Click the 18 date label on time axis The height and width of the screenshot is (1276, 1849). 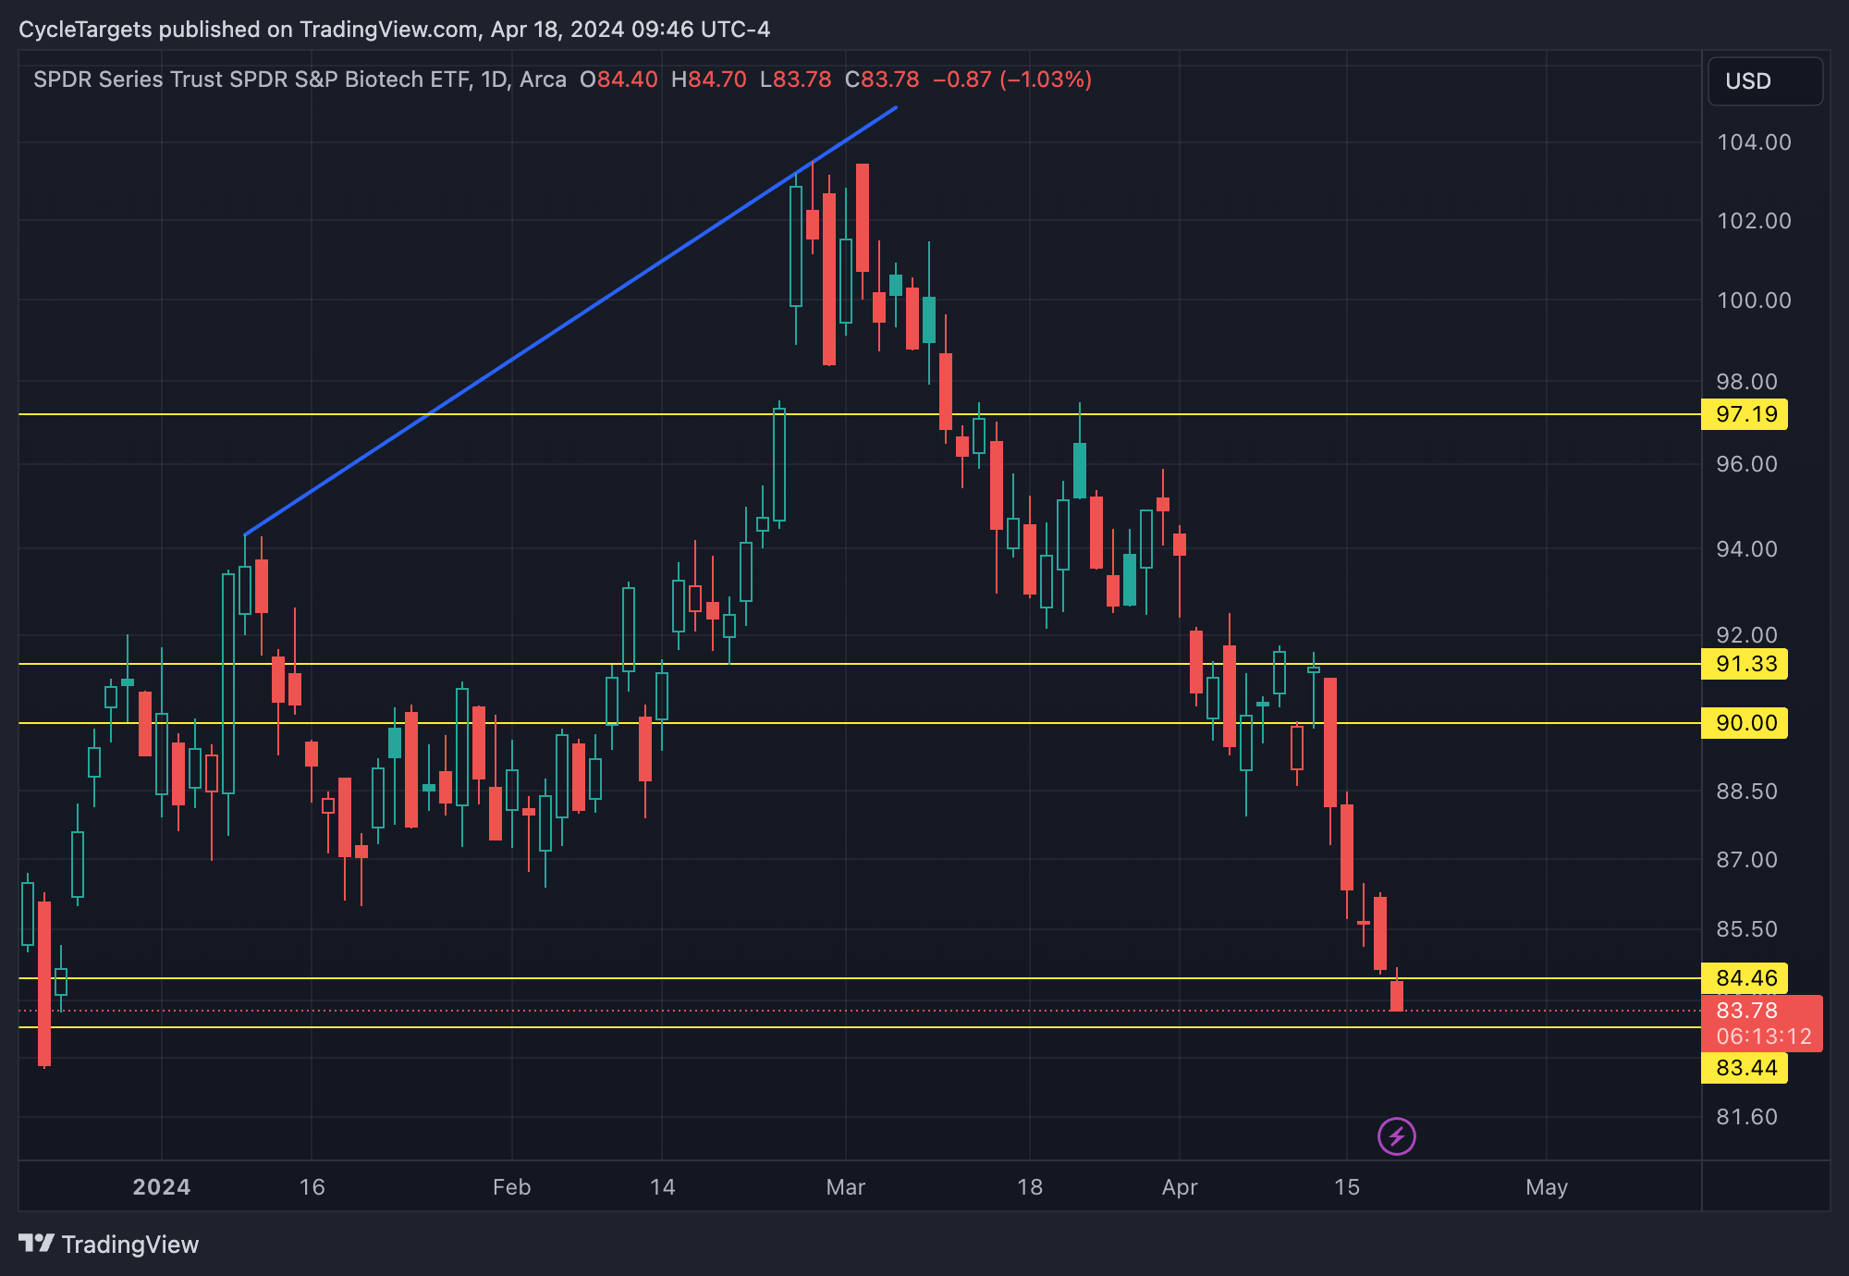pyautogui.click(x=1030, y=1187)
